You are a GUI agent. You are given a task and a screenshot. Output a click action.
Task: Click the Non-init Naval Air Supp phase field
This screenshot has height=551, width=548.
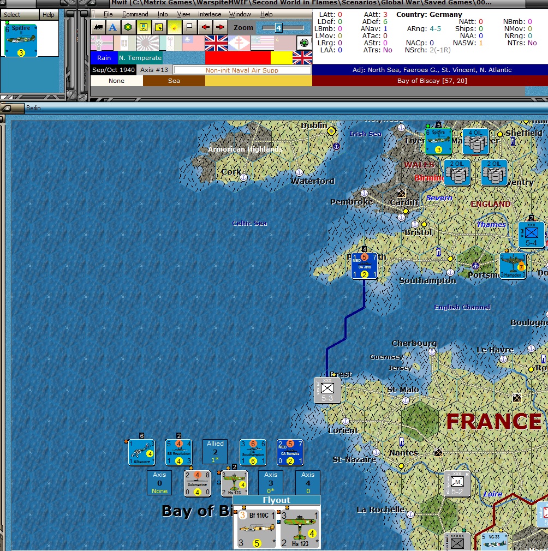[x=242, y=70]
